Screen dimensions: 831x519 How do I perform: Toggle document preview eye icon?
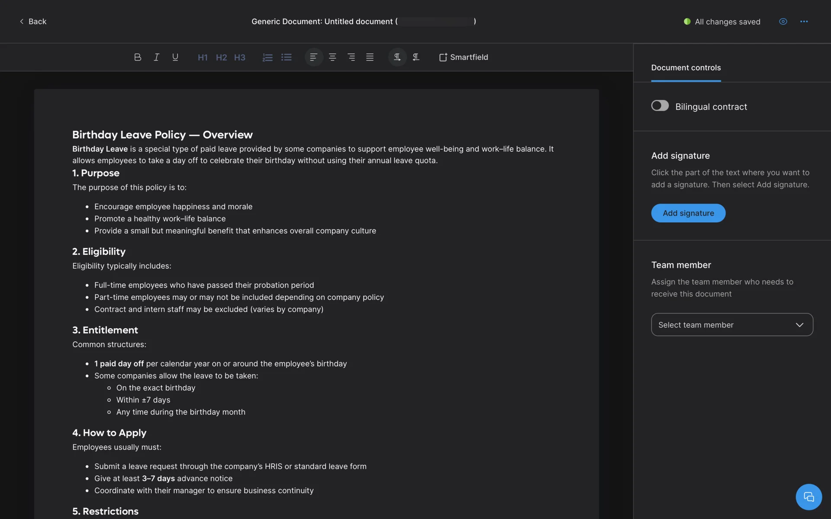point(783,22)
